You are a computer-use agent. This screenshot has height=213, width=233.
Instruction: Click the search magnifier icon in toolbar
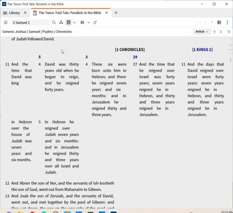point(54,22)
